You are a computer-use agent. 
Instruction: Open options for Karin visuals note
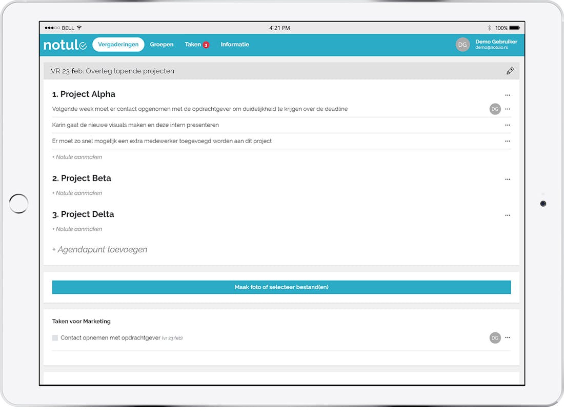point(508,125)
